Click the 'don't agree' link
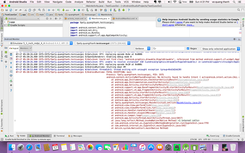245x153 pixels. 168,25
